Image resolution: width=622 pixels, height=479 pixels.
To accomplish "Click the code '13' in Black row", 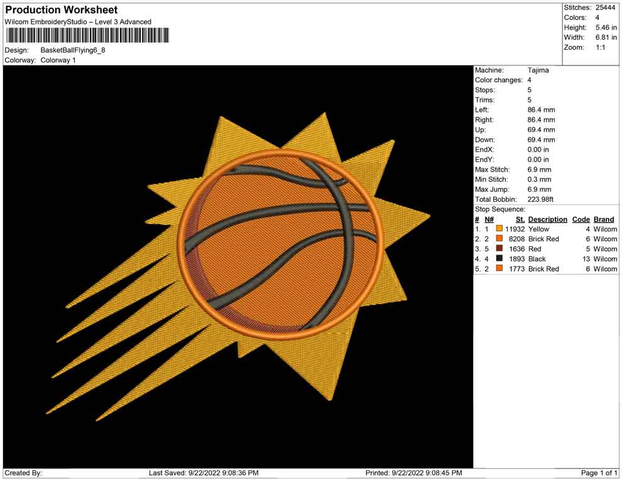I will 586,259.
